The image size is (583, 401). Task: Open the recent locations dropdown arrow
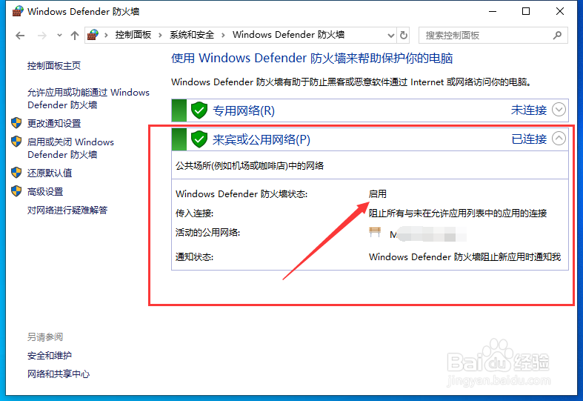[59, 36]
